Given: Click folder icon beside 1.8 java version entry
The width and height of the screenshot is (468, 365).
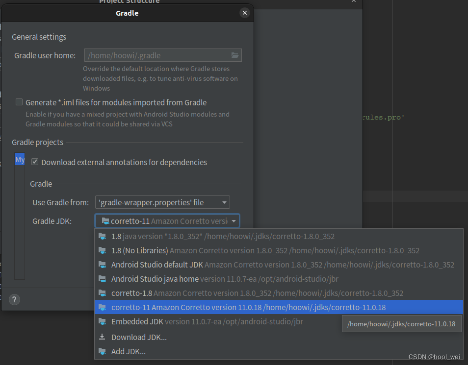Looking at the screenshot, I should [103, 237].
